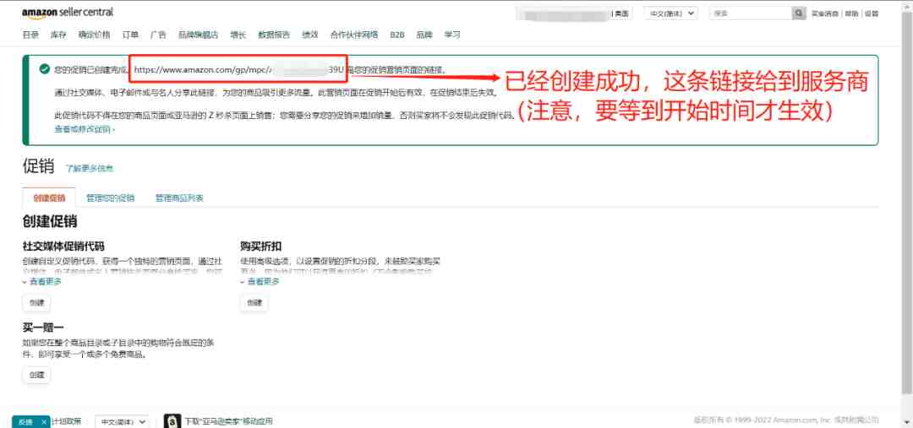Open the 帮助 help link

851,14
